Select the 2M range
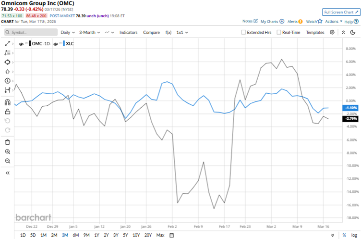 [x=54, y=235]
